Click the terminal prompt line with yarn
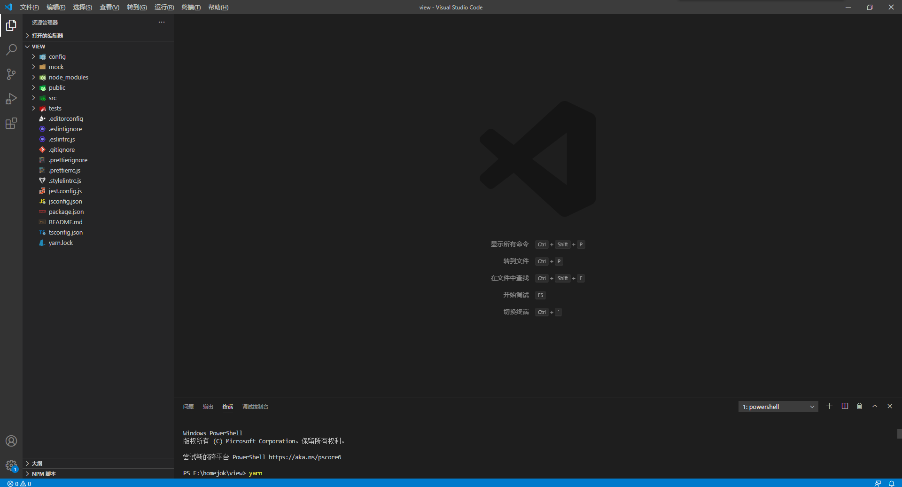This screenshot has width=902, height=487. (223, 473)
